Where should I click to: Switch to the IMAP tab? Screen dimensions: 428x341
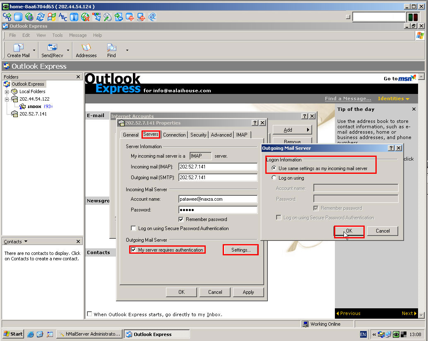pos(242,135)
